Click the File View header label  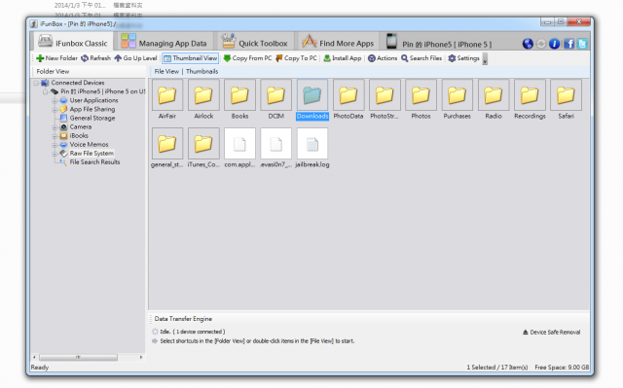click(166, 71)
